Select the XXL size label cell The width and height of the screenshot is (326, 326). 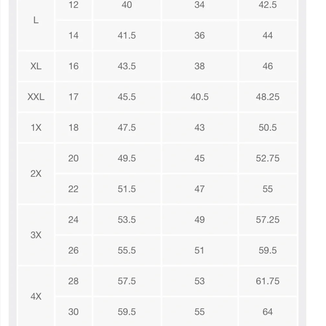click(x=36, y=97)
